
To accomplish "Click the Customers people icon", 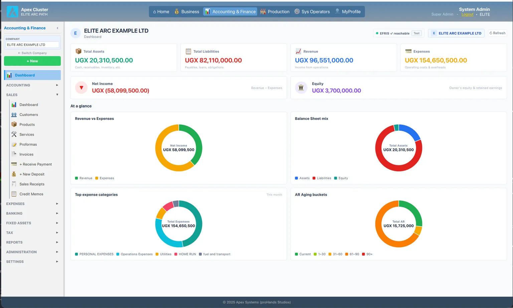I will tap(14, 115).
